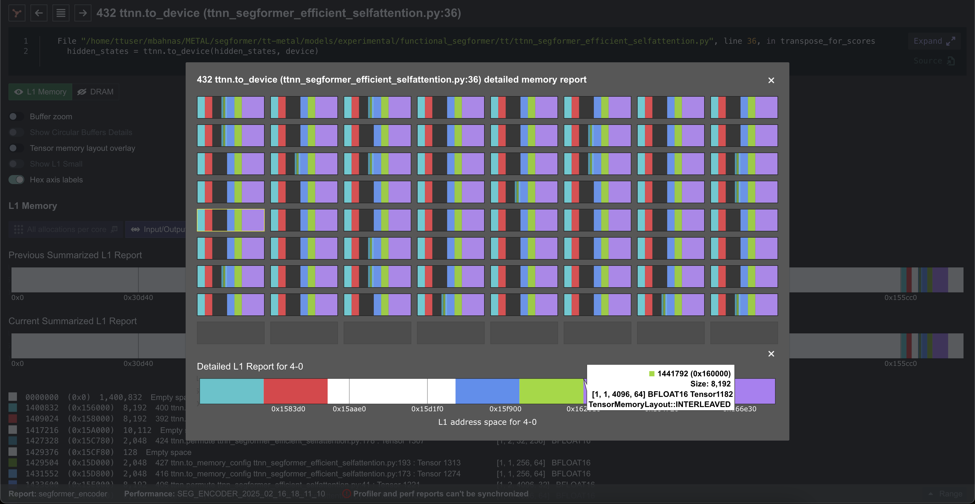Image resolution: width=975 pixels, height=504 pixels.
Task: Disable Hex axis labels
Action: tap(16, 180)
